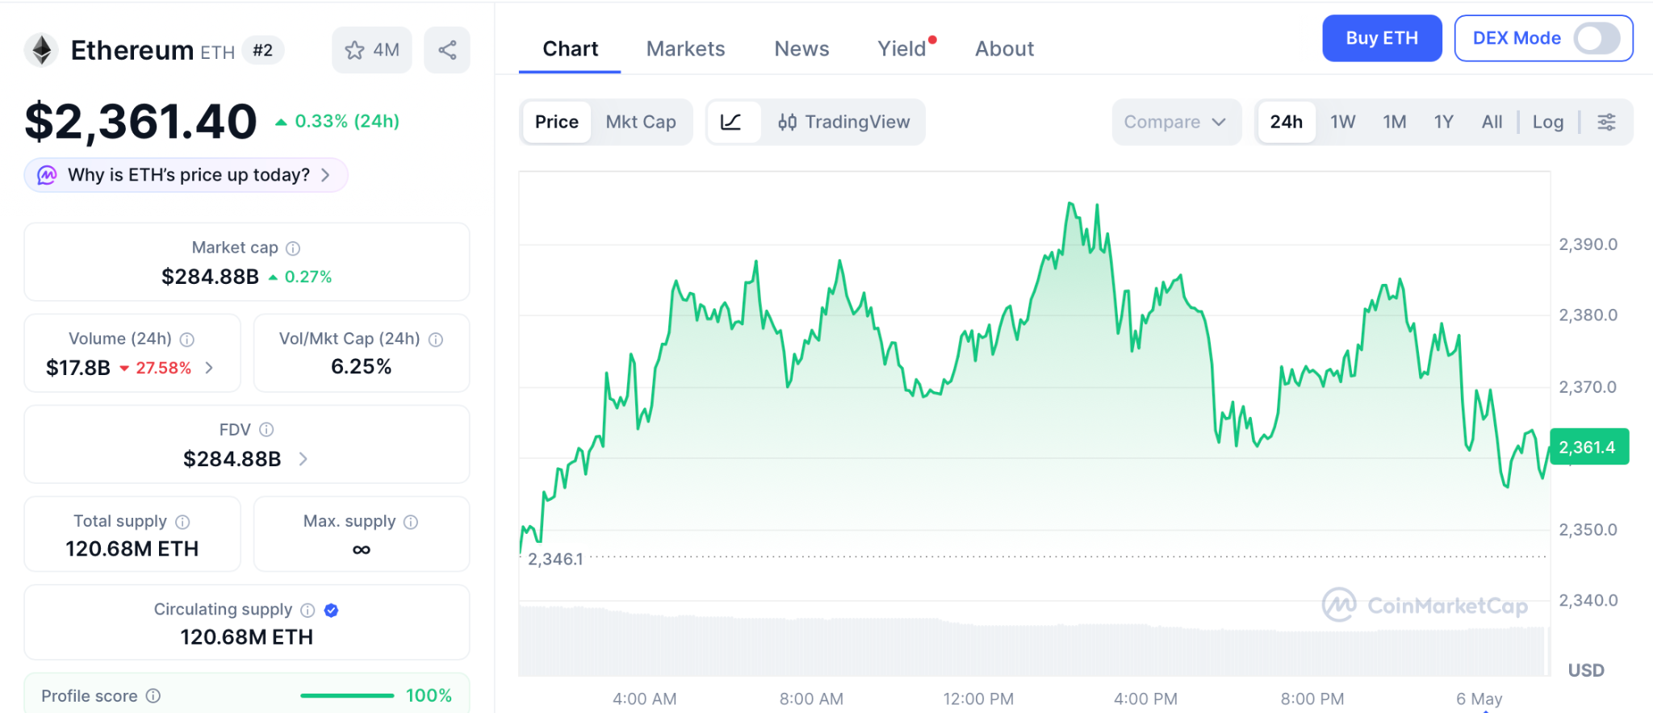The image size is (1653, 713).
Task: Toggle the DEX Mode switch
Action: [x=1597, y=38]
